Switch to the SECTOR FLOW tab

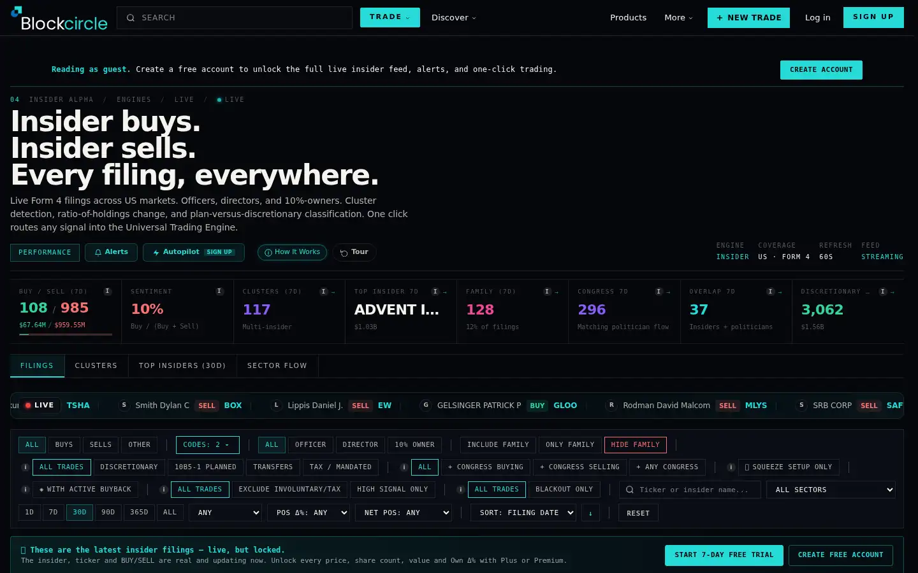pyautogui.click(x=277, y=365)
